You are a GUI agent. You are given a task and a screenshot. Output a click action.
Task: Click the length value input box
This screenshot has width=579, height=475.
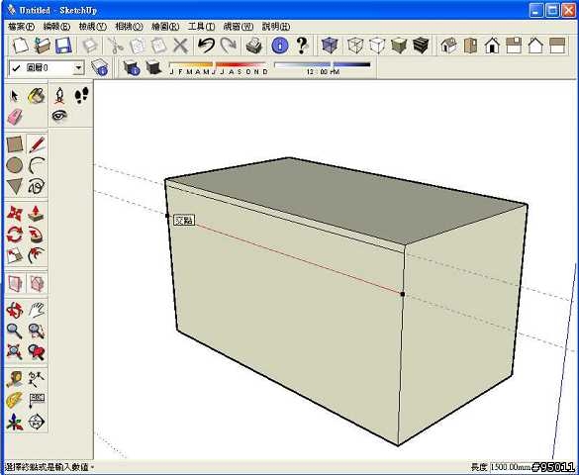click(x=512, y=467)
